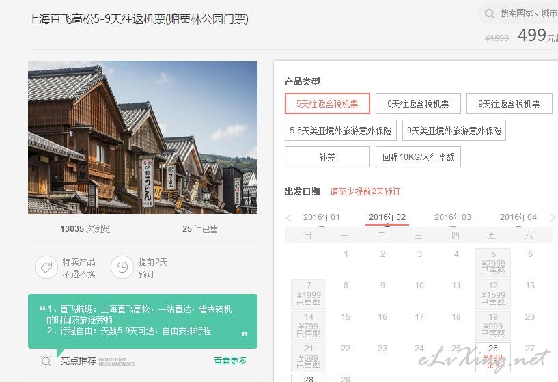Image resolution: width=558 pixels, height=382 pixels.
Task: Click sold-out February 7 date ¥1999
Action: (x=309, y=294)
